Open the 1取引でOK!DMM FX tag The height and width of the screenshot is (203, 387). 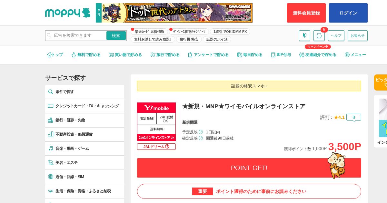[x=230, y=32]
